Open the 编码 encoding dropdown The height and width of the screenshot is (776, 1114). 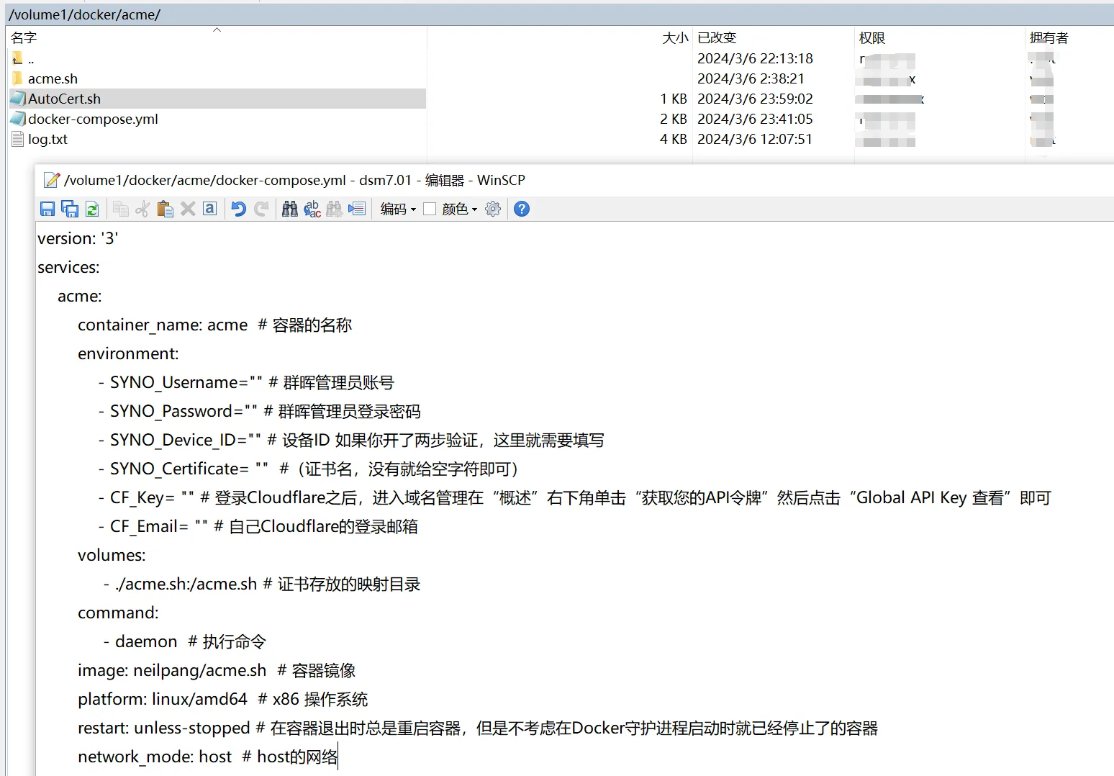pos(398,209)
